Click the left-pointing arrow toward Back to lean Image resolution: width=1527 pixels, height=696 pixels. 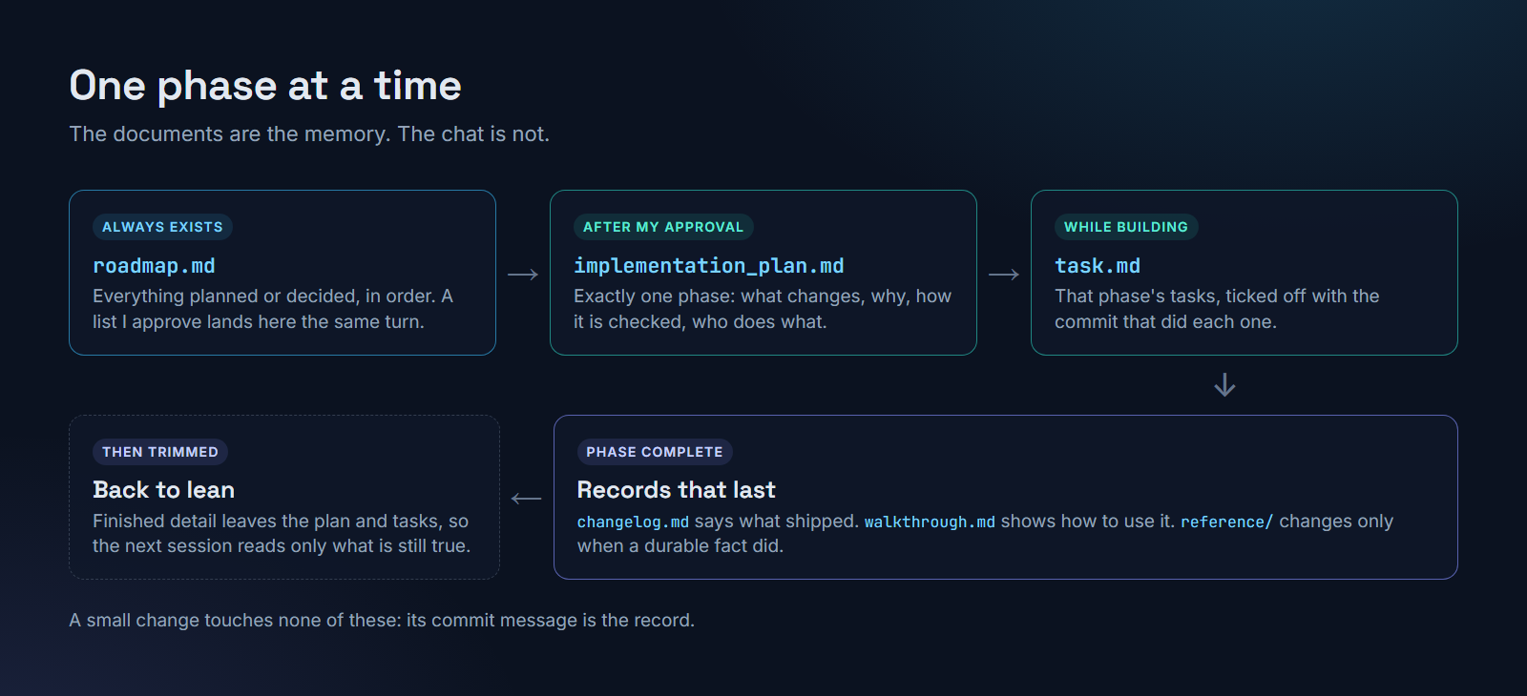pos(526,499)
